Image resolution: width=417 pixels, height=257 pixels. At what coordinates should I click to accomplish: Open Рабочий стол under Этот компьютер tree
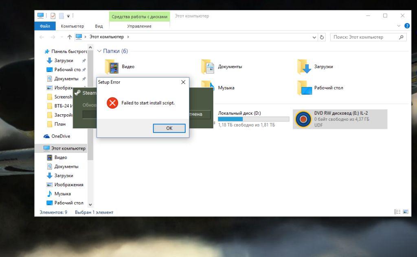click(x=65, y=203)
